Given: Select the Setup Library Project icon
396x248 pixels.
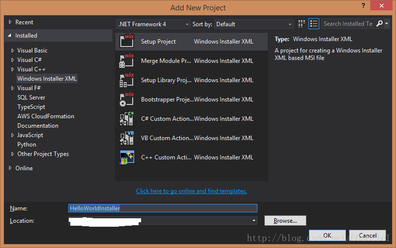Looking at the screenshot, I should 127,80.
